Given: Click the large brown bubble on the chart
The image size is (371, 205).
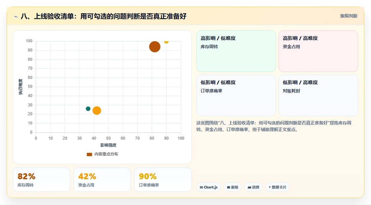Looking at the screenshot, I should [x=155, y=47].
